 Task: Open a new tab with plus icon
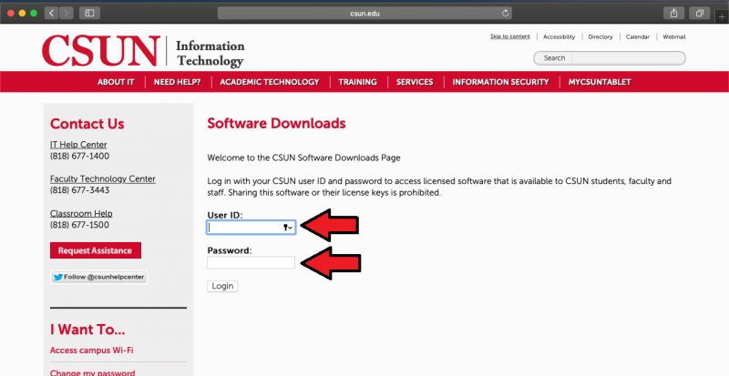click(722, 17)
